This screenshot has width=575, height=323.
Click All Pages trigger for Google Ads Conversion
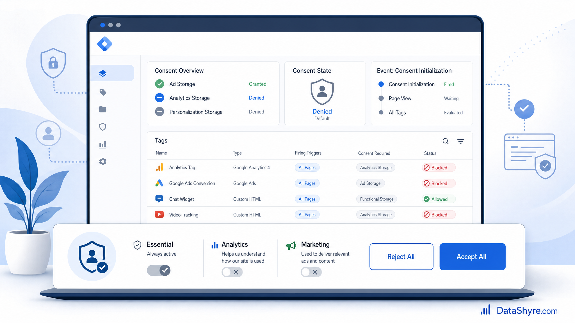[307, 183]
